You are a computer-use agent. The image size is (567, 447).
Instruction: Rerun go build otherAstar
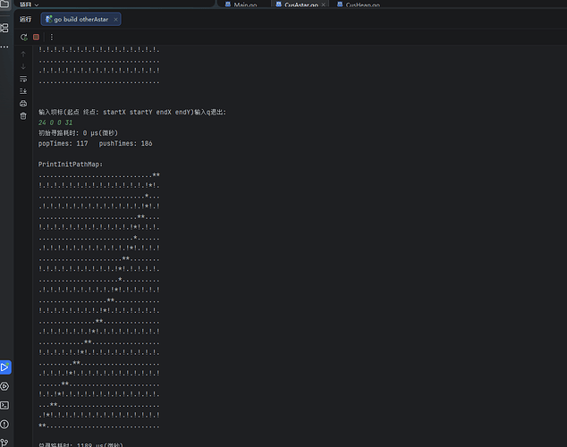(24, 37)
